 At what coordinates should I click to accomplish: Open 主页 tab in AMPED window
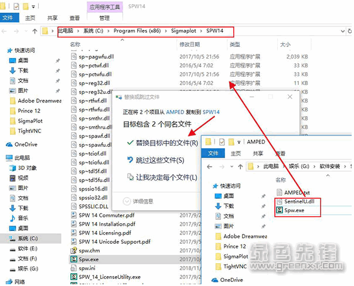tap(236, 154)
